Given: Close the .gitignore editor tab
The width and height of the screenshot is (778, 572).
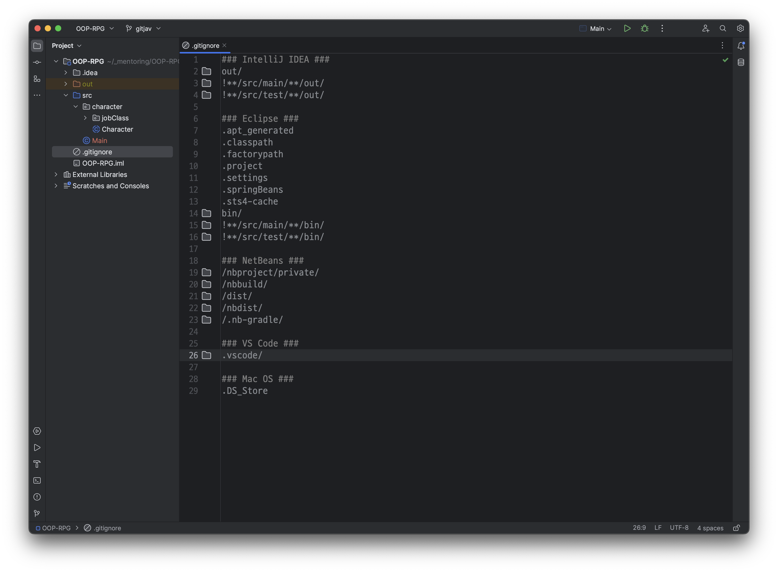Looking at the screenshot, I should tap(224, 45).
